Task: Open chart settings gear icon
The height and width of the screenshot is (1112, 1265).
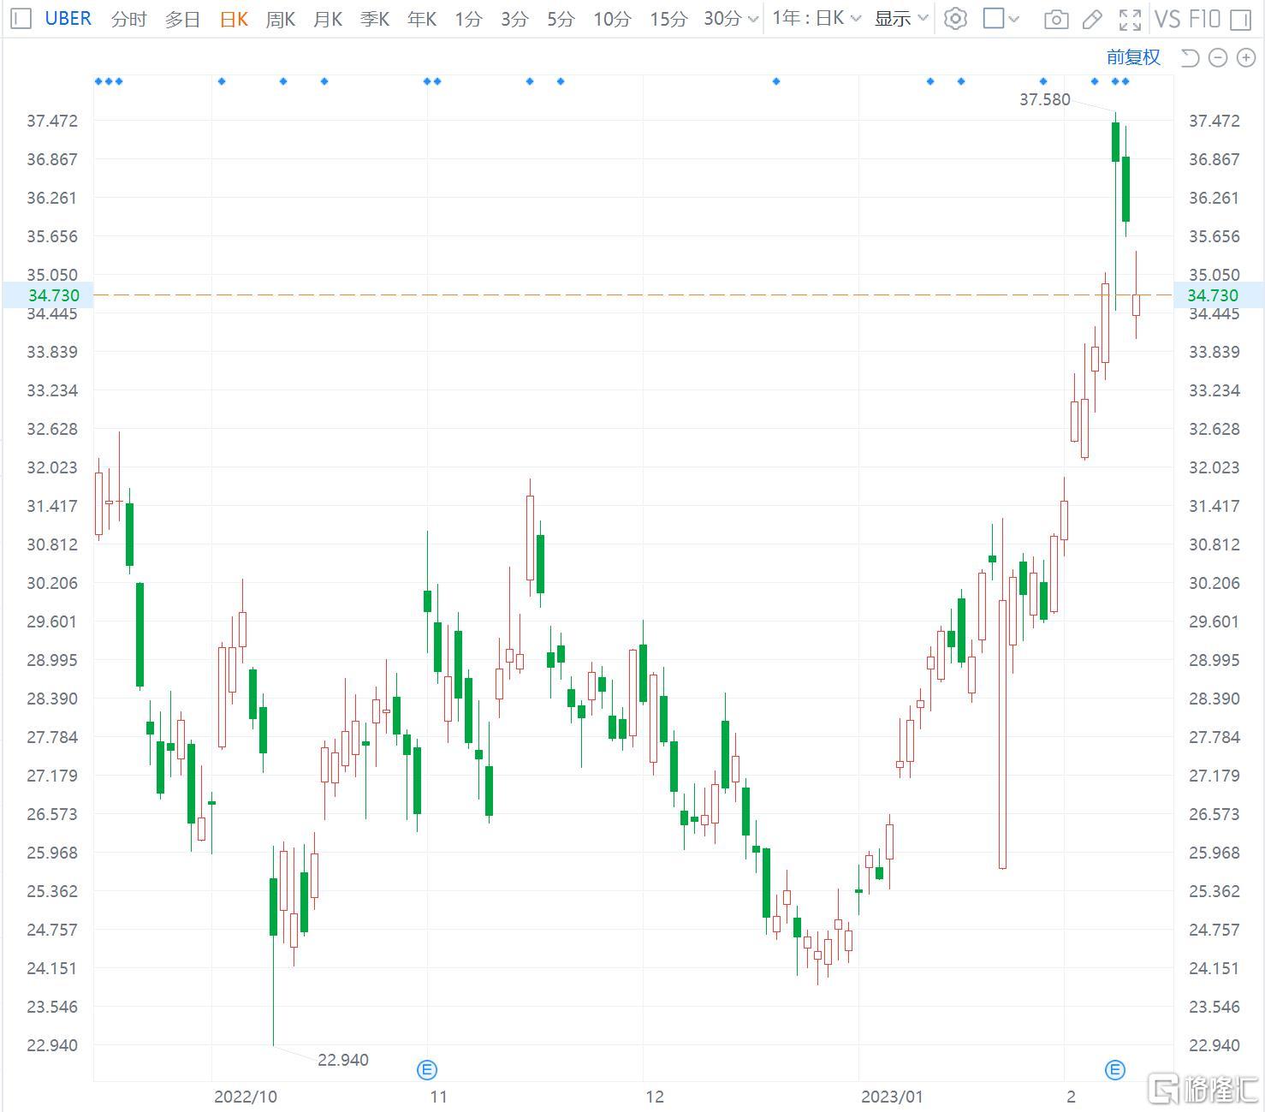Action: click(955, 19)
